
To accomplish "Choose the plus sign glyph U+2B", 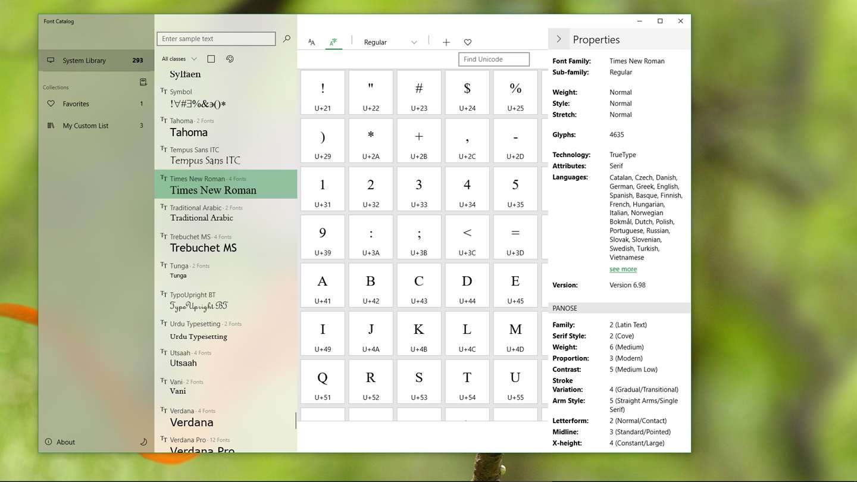I will 419,140.
